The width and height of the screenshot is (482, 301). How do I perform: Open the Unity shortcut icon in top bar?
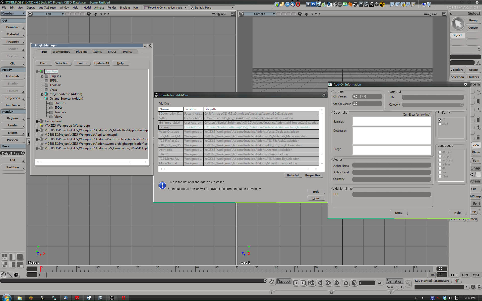click(335, 4)
